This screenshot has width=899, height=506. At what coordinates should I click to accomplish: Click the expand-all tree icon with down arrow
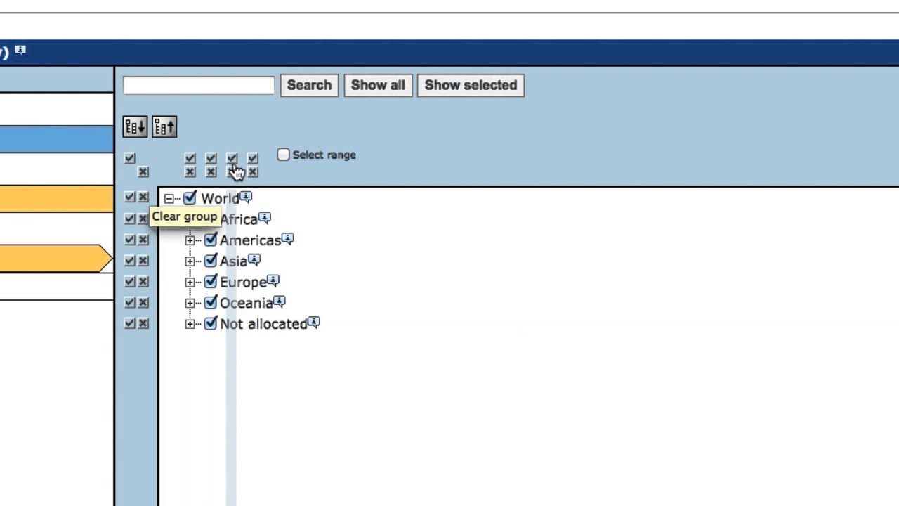tap(135, 127)
